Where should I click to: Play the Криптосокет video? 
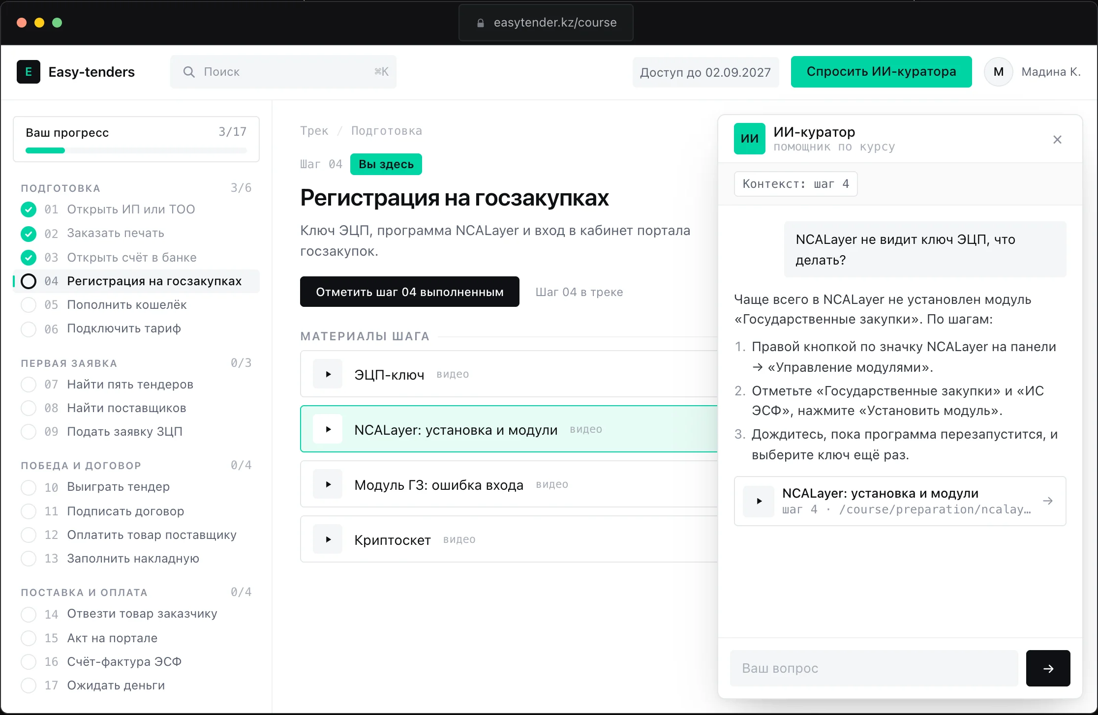[328, 539]
